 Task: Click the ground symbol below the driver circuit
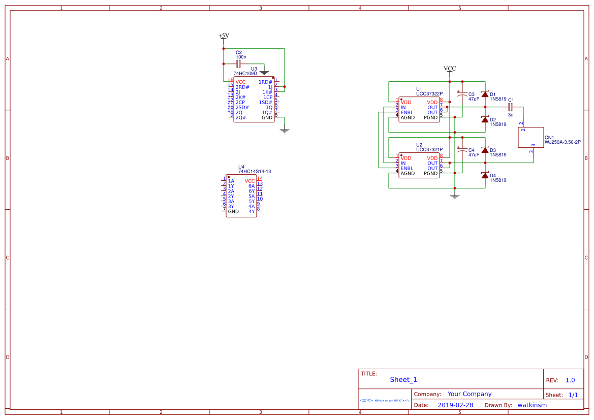click(x=455, y=196)
